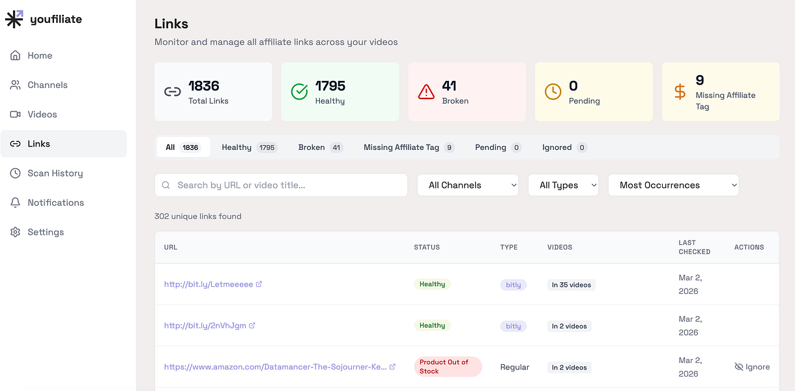Open Notifications in the sidebar
This screenshot has height=391, width=795.
[64, 203]
